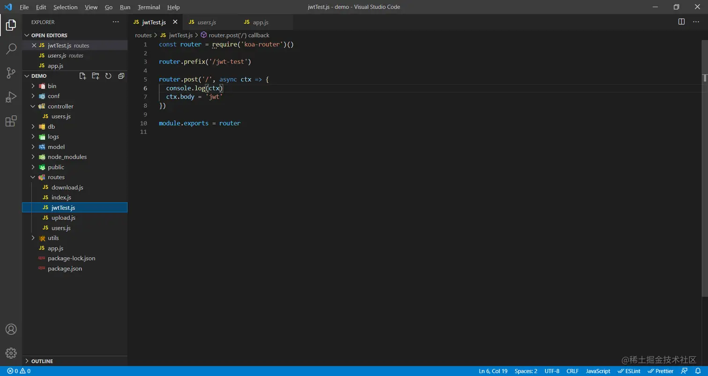The height and width of the screenshot is (376, 708).
Task: Close jwtTest.js in Open Editors list
Action: (x=34, y=45)
